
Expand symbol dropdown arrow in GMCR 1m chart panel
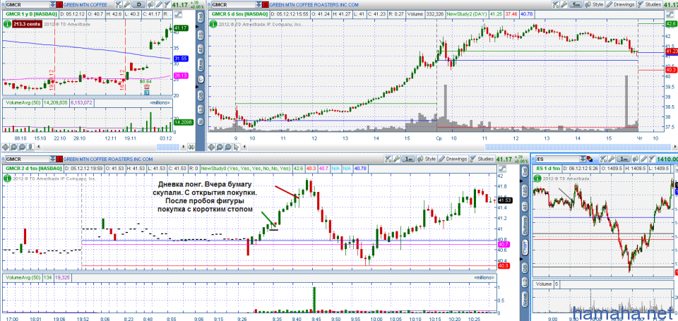[52, 159]
